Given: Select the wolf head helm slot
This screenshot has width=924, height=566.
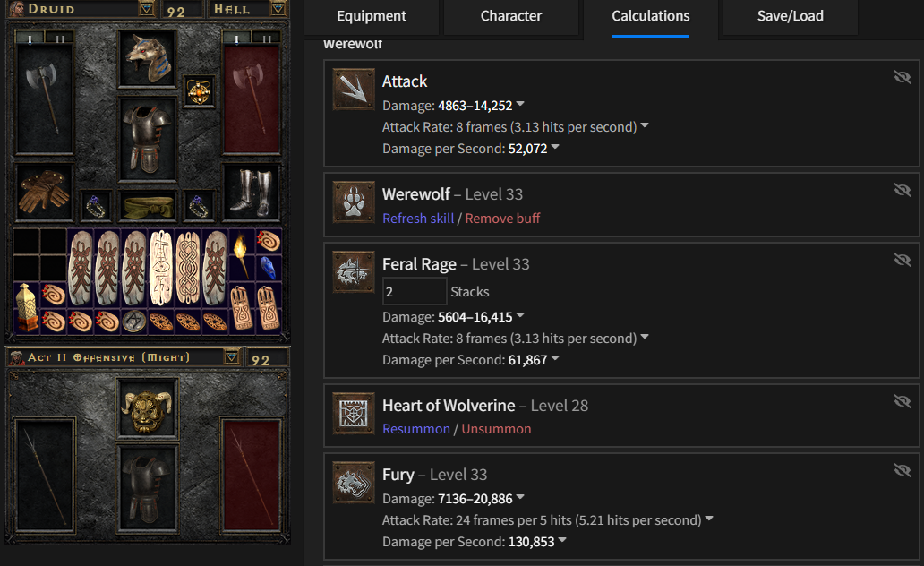Looking at the screenshot, I should [x=148, y=58].
